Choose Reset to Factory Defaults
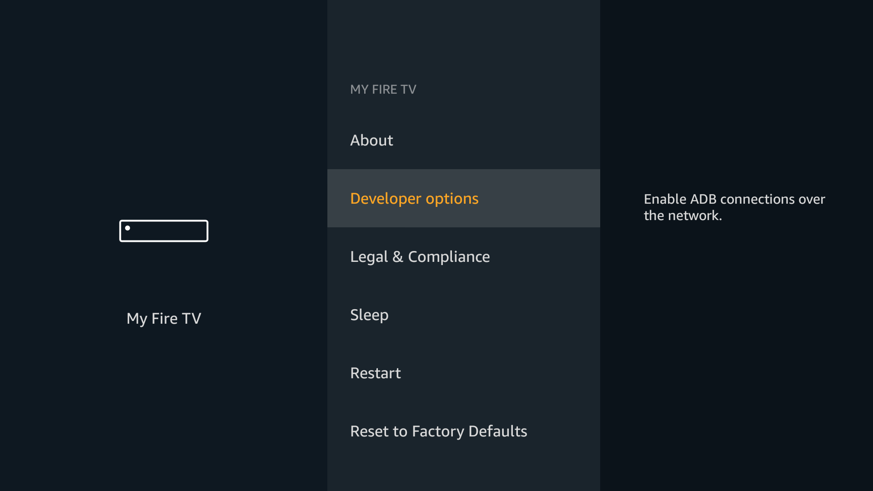Screen dimensions: 873x491 coord(438,431)
